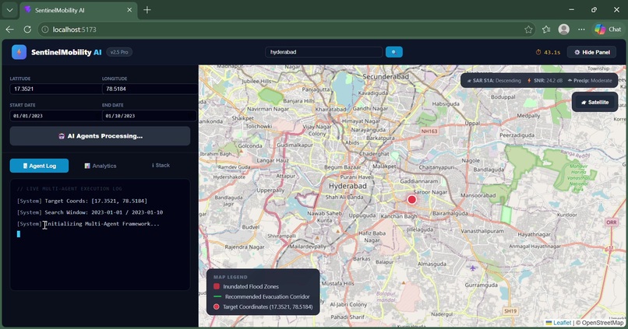The width and height of the screenshot is (628, 329).
Task: Click the Latitude input field
Action: pyautogui.click(x=55, y=89)
